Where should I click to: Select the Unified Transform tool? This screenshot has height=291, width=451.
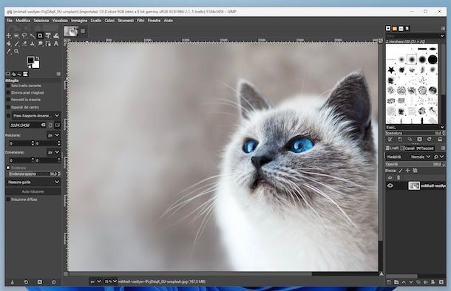coord(48,35)
